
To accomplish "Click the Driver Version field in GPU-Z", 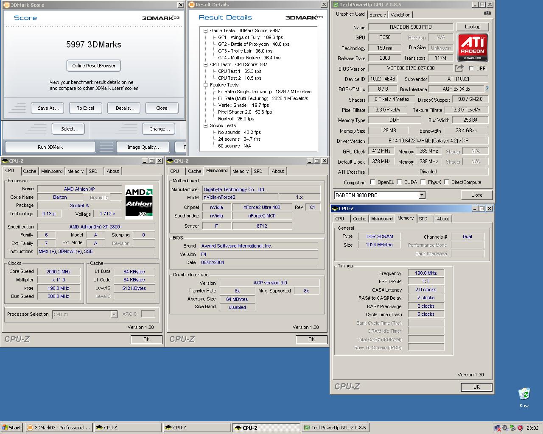I will point(428,141).
